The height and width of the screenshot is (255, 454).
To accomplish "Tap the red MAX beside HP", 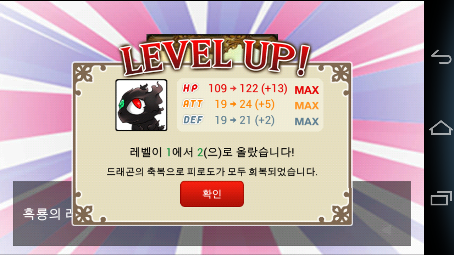I will point(307,90).
